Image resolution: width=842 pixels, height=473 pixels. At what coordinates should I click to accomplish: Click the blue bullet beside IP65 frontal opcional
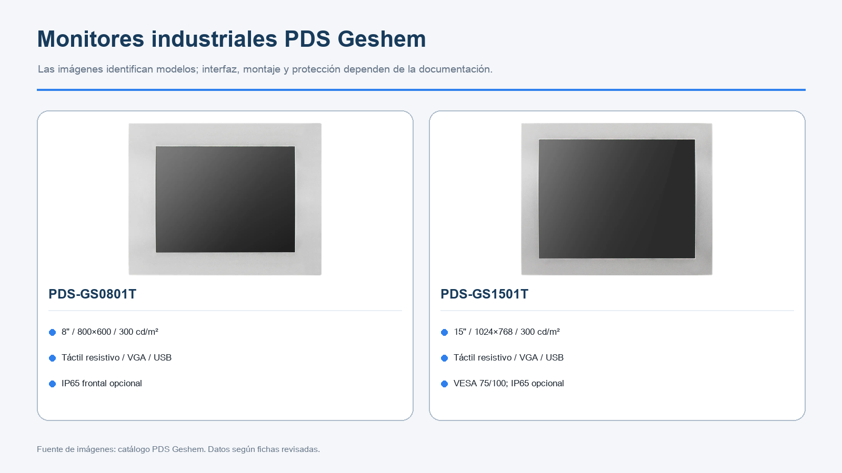point(52,384)
